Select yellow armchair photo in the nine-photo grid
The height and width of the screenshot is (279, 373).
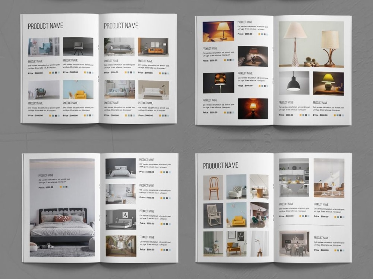(x=236, y=215)
